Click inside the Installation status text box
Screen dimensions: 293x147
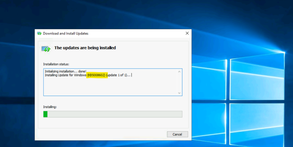(x=113, y=82)
